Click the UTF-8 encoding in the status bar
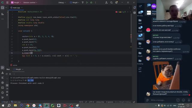The image size is (192, 108). point(91,102)
